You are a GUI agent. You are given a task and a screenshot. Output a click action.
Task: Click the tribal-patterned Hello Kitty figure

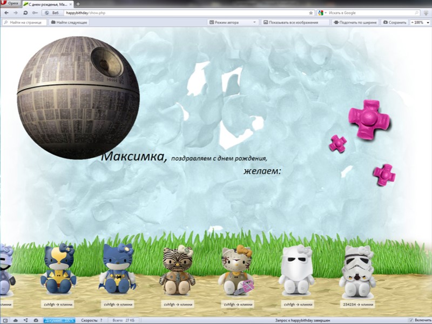point(178,270)
